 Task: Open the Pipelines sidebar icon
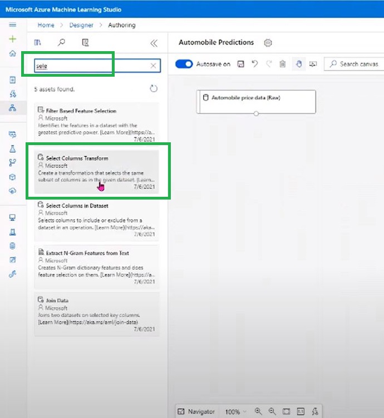(x=13, y=163)
